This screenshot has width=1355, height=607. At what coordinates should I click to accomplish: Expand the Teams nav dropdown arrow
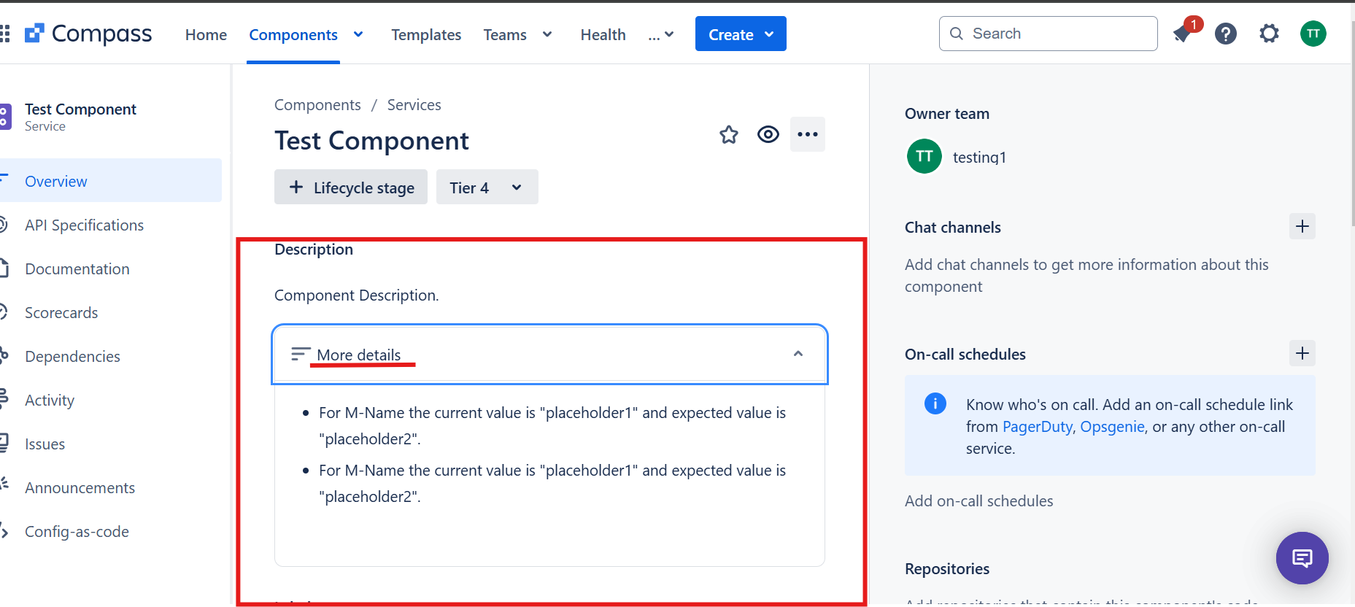(x=547, y=34)
